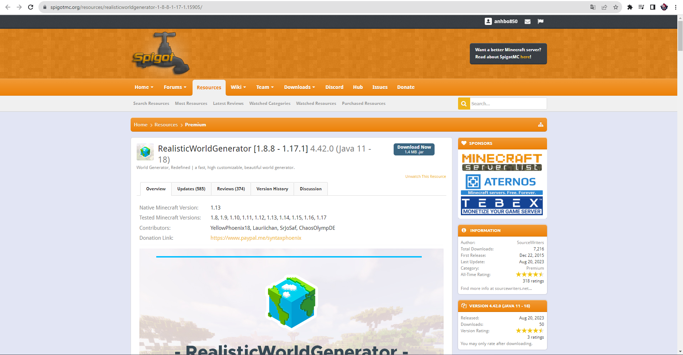Open Aternos sponsor banner
This screenshot has height=355, width=683.
click(x=502, y=184)
